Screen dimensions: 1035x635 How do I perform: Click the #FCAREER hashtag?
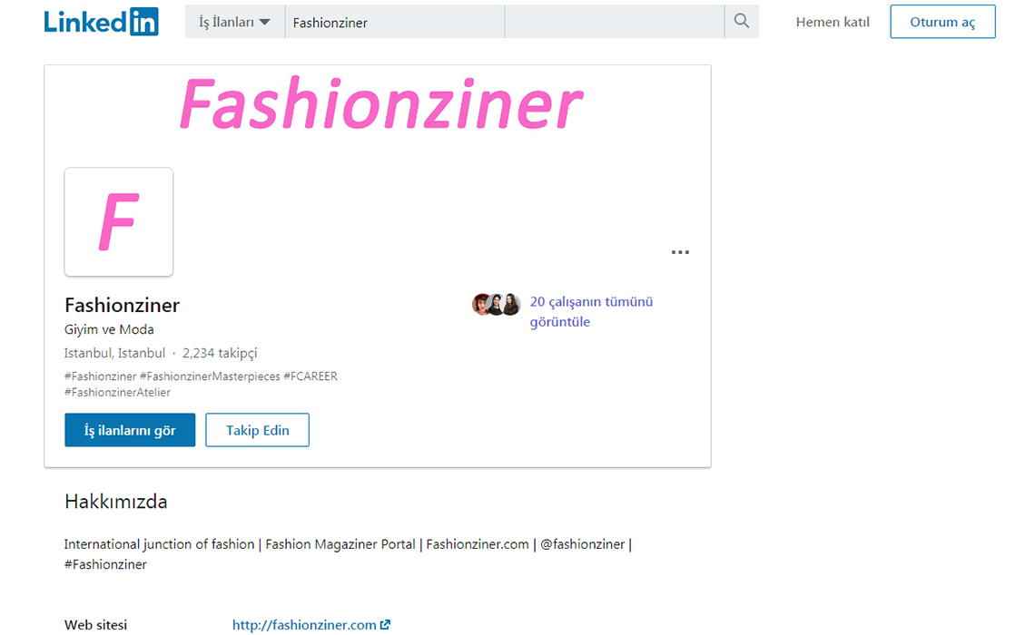point(310,376)
